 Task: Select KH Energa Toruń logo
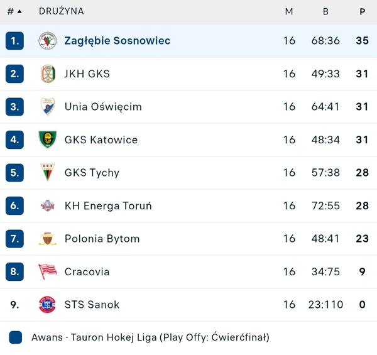pos(48,205)
